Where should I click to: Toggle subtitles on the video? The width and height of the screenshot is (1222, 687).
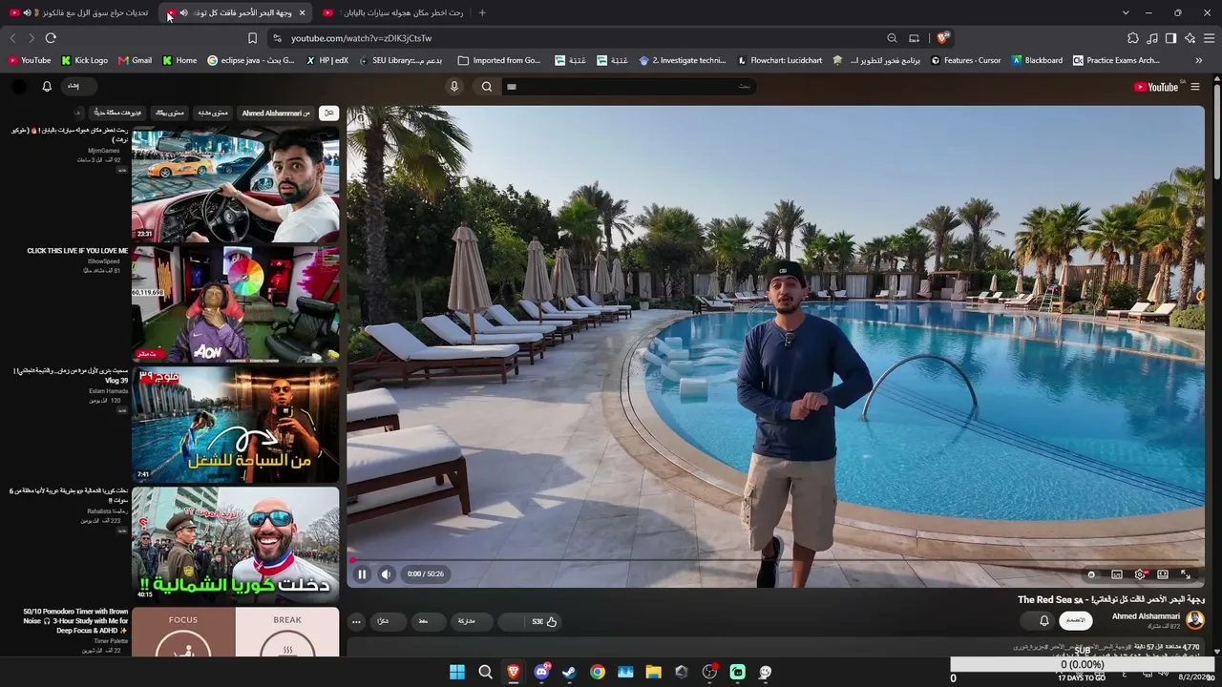coord(1117,574)
